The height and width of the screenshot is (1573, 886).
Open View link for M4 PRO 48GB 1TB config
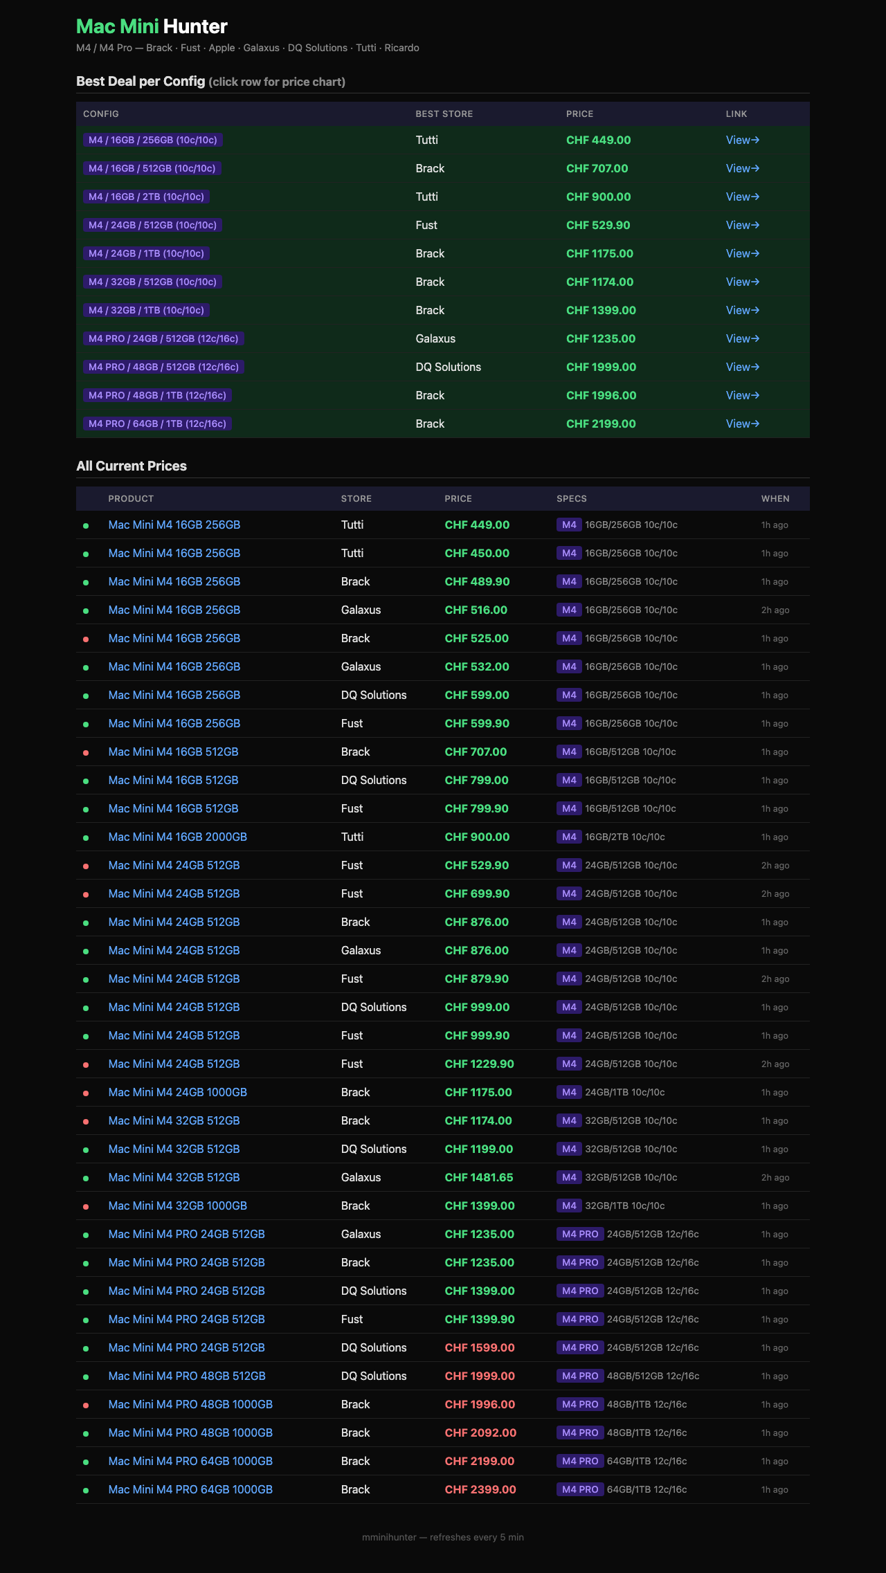(743, 395)
